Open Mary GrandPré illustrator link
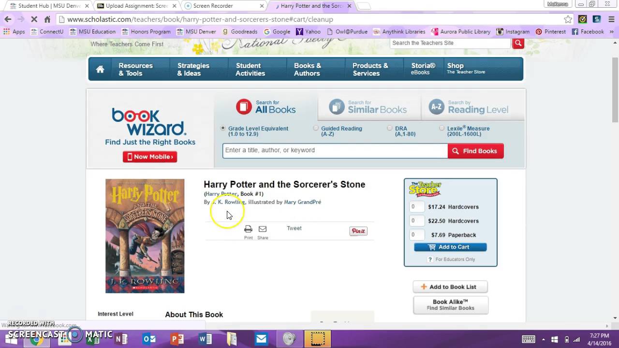This screenshot has width=619, height=348. tap(302, 202)
